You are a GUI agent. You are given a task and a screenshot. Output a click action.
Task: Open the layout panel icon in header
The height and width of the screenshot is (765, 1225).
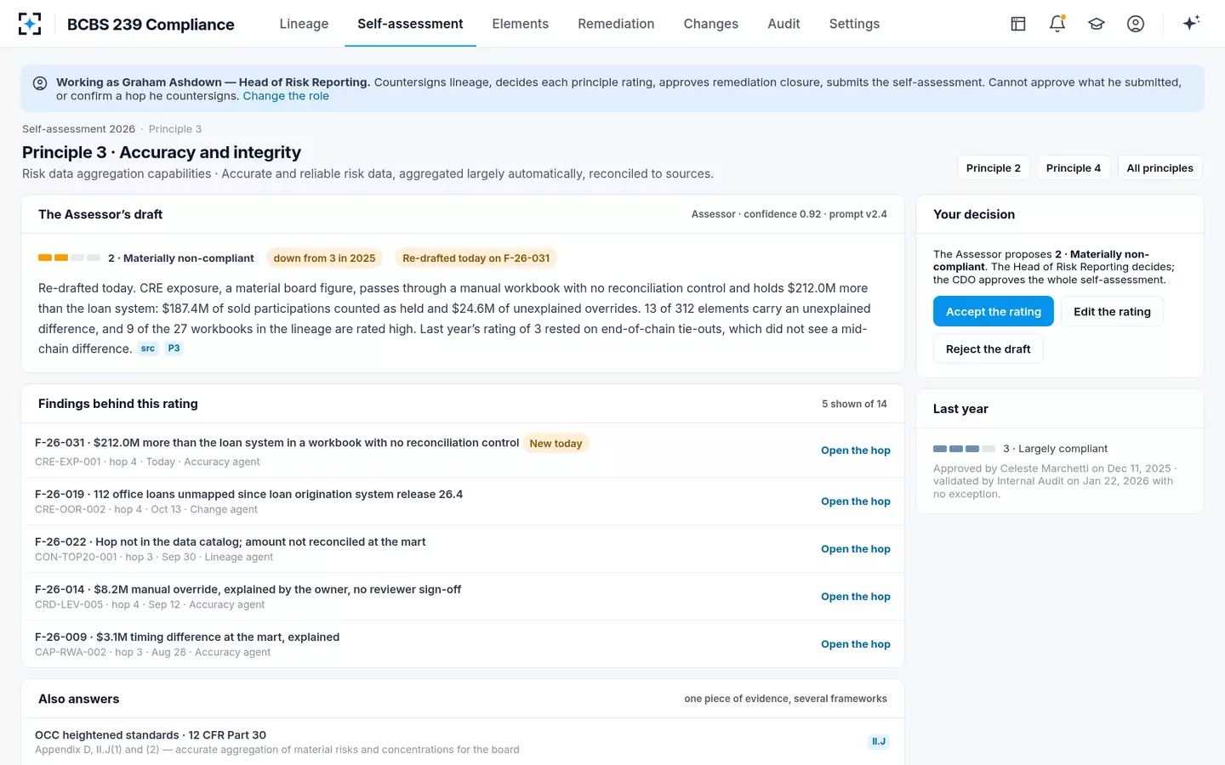coord(1018,24)
